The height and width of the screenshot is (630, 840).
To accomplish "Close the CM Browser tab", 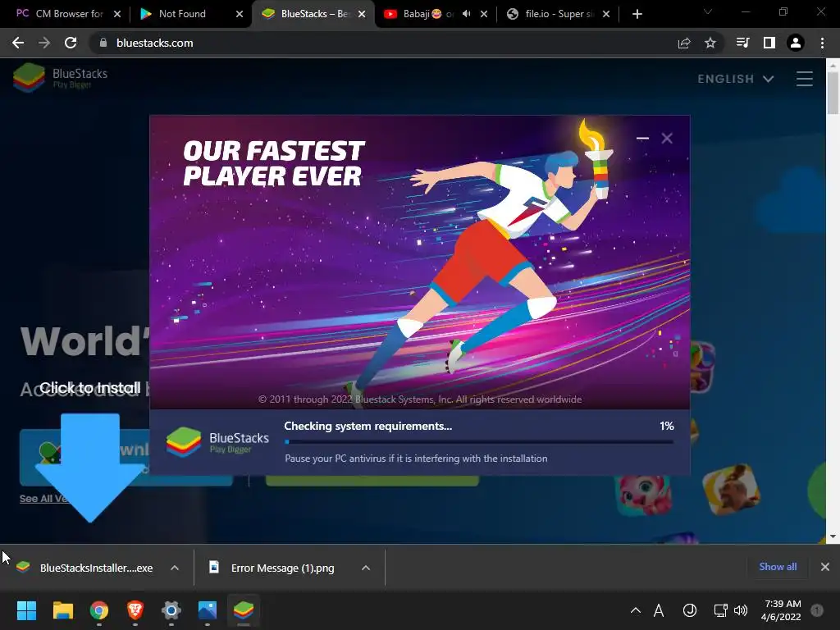I will coord(117,14).
